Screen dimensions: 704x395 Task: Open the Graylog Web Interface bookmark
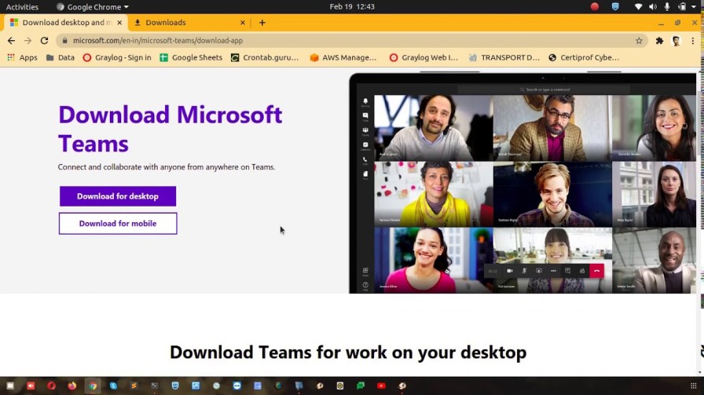click(x=423, y=57)
